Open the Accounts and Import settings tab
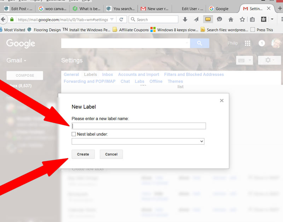Viewport: 283px width, 222px height. [x=139, y=74]
